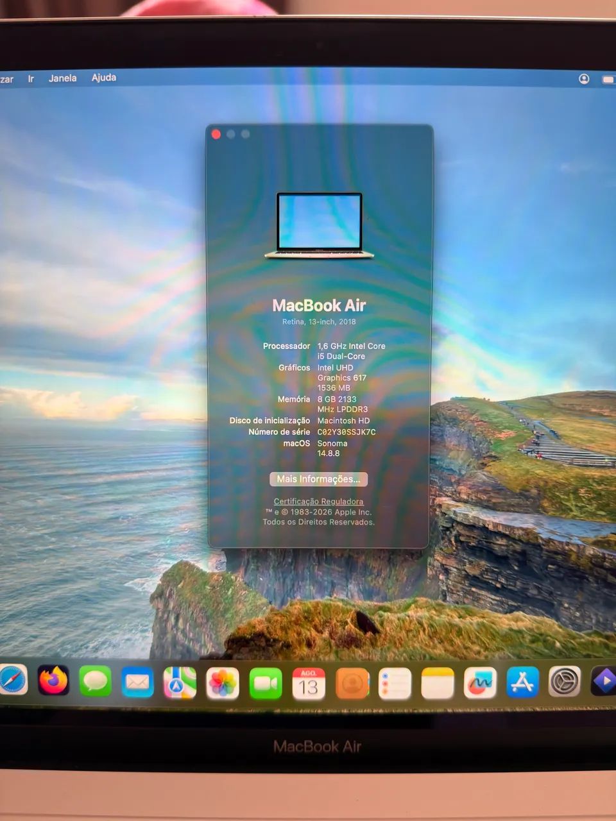Click the 'Macintosh HD' startup disk value

pos(343,421)
